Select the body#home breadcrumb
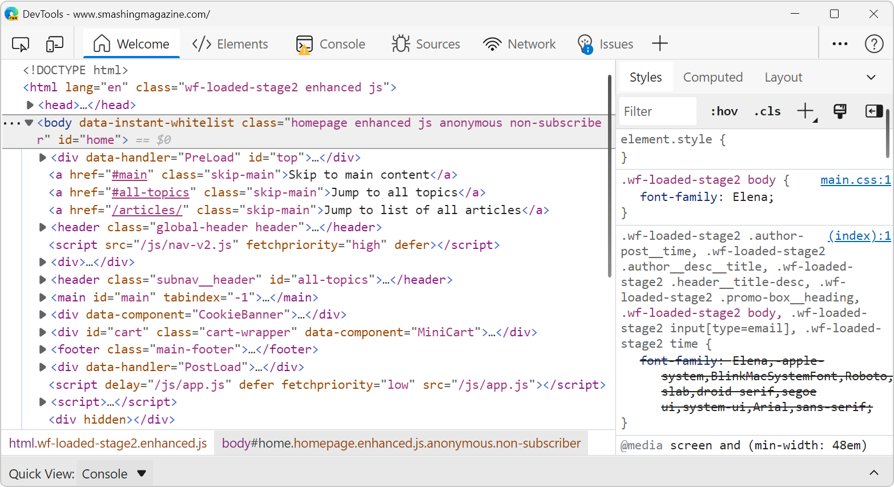The height and width of the screenshot is (487, 894). click(401, 443)
